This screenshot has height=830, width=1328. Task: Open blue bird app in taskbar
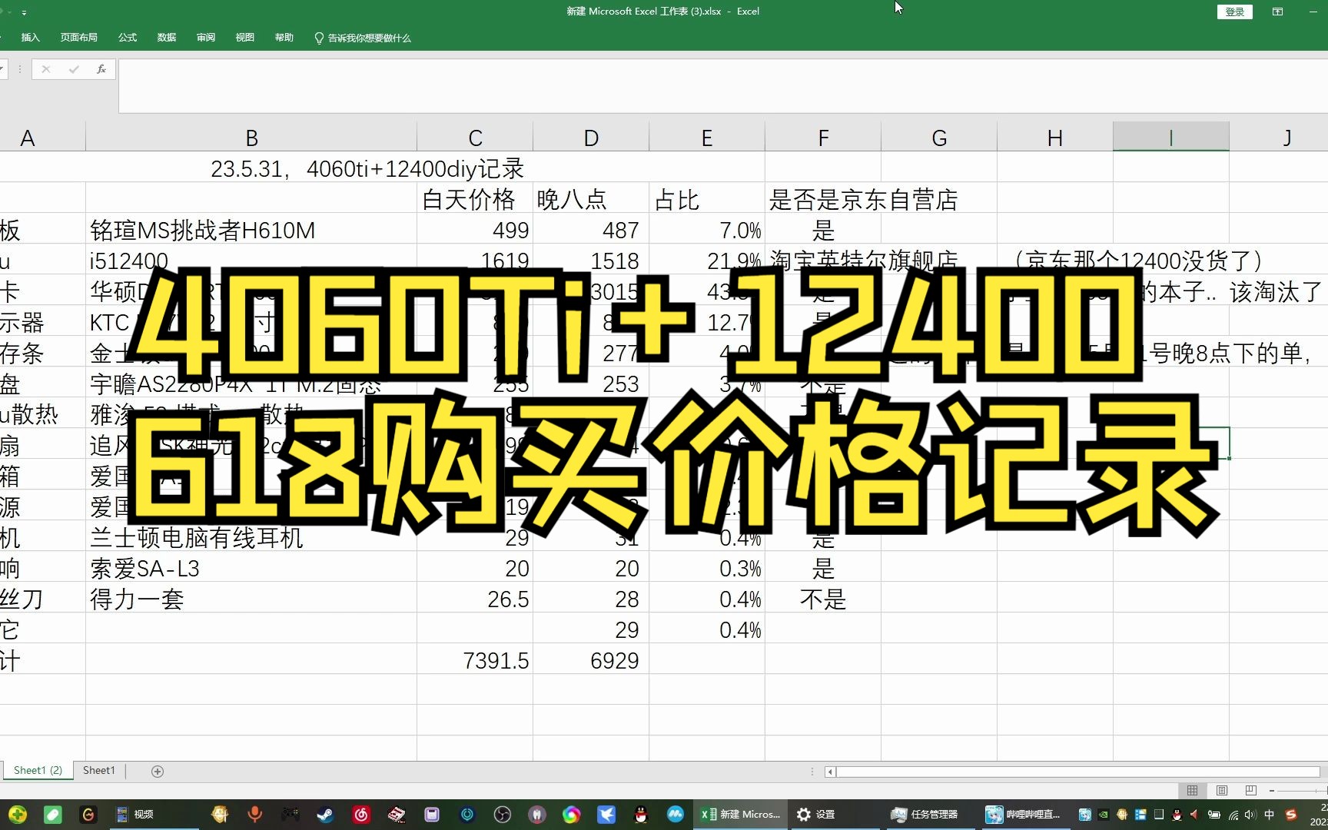tap(606, 814)
